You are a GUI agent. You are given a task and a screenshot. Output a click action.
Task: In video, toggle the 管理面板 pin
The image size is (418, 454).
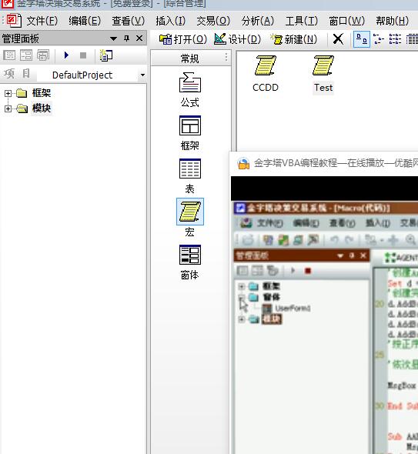[352, 255]
